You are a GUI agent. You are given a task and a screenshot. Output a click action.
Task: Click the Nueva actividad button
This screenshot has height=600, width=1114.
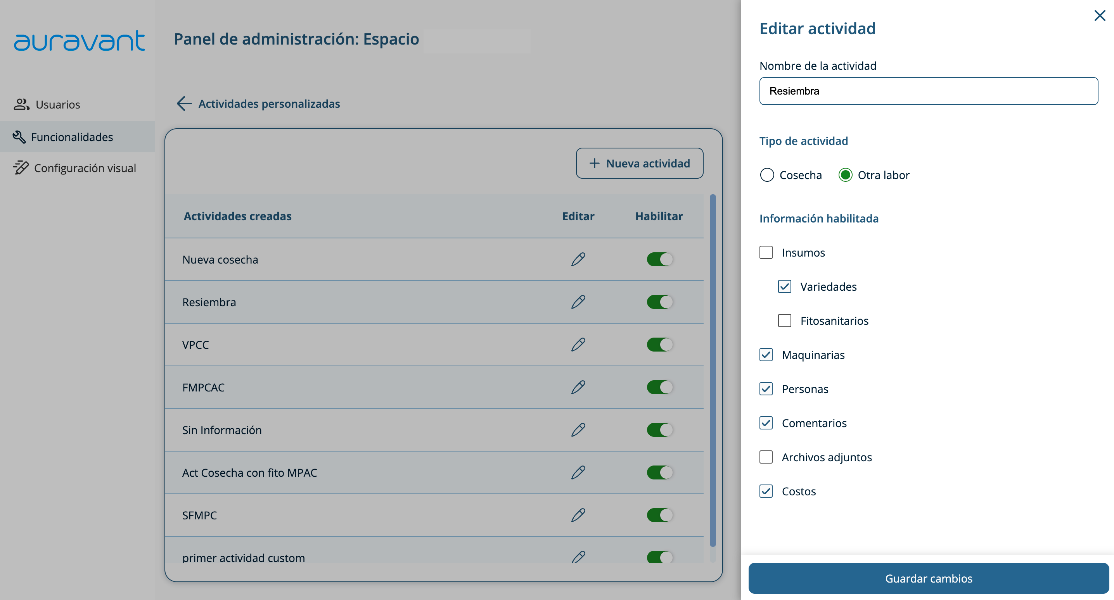pos(639,164)
